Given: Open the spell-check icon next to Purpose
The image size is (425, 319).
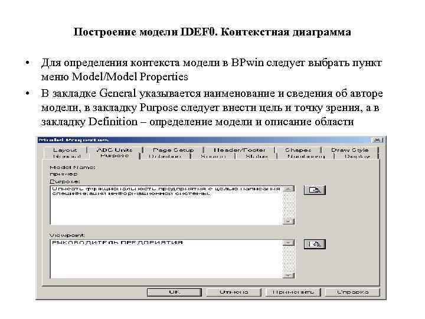Looking at the screenshot, I should pos(315,190).
